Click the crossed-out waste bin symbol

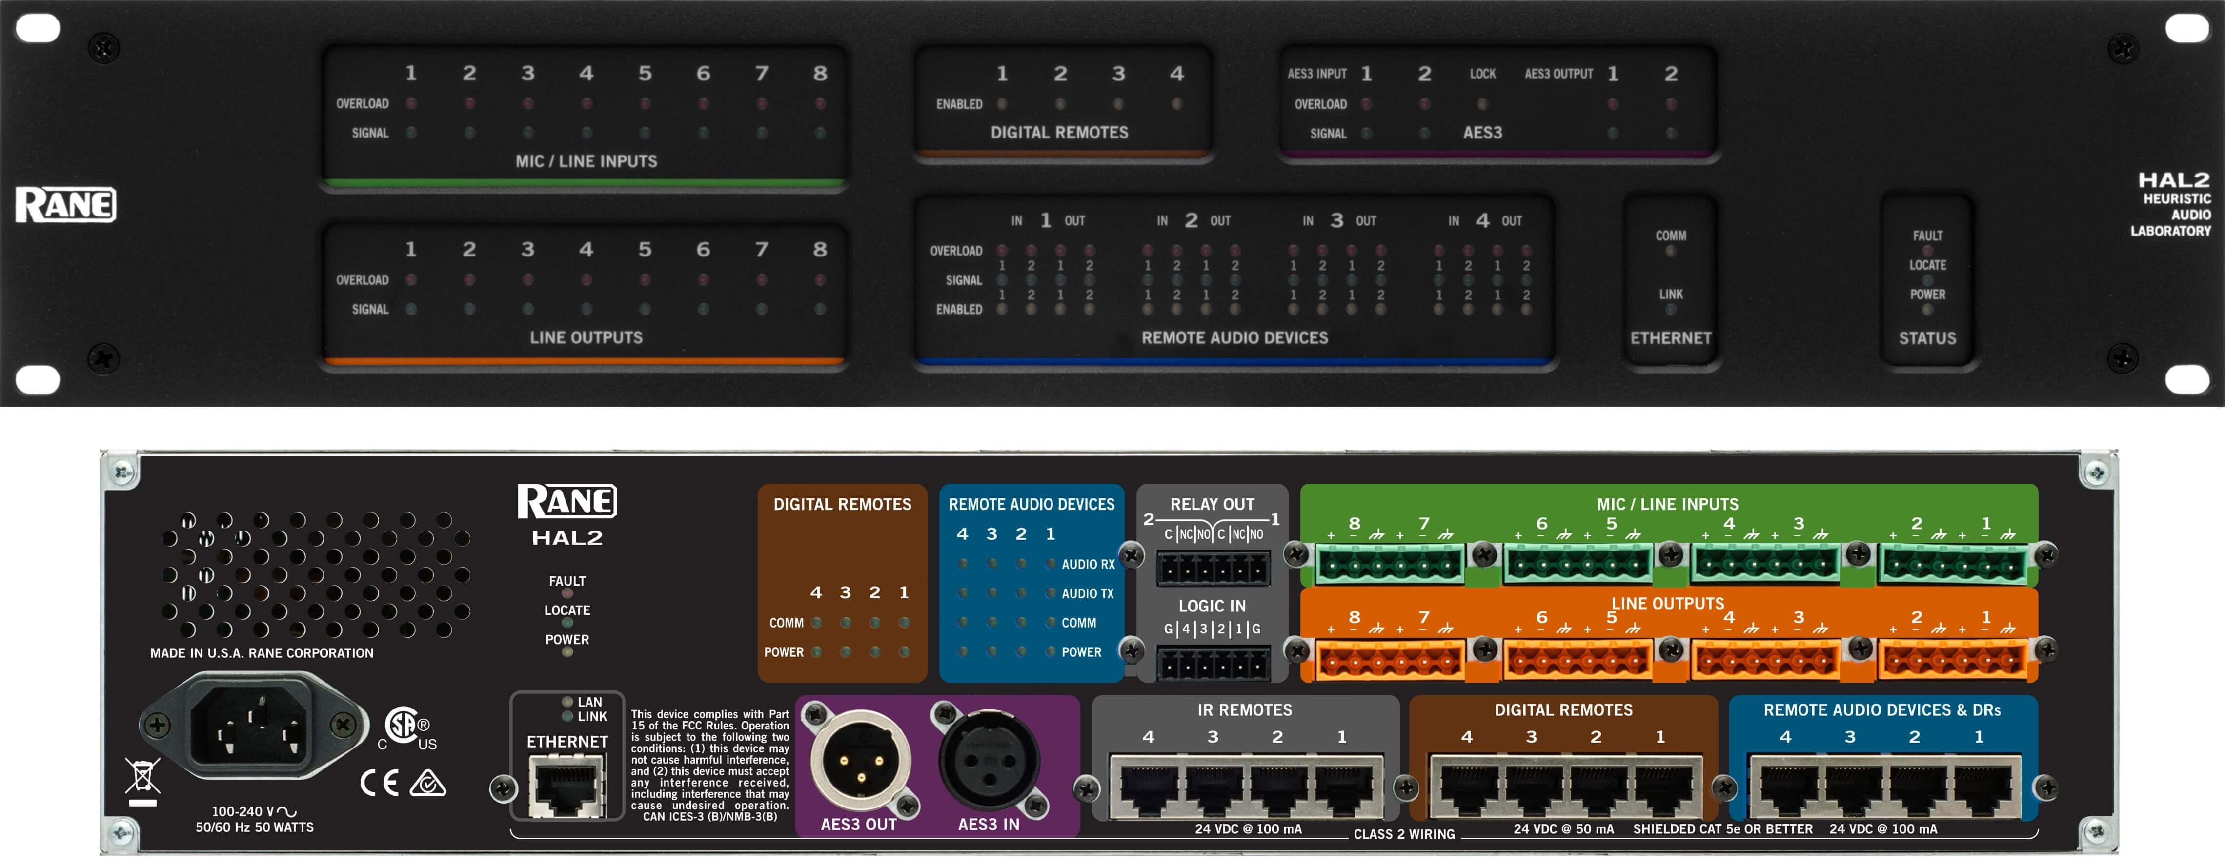point(142,776)
